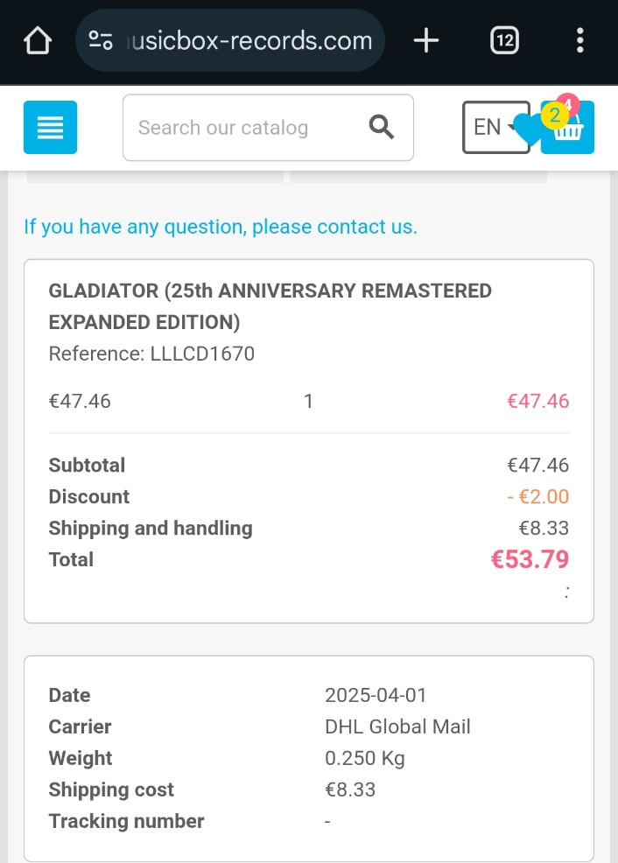Open the Gladiator 25th Anniversary product title
Image resolution: width=618 pixels, height=863 pixels.
(x=270, y=306)
